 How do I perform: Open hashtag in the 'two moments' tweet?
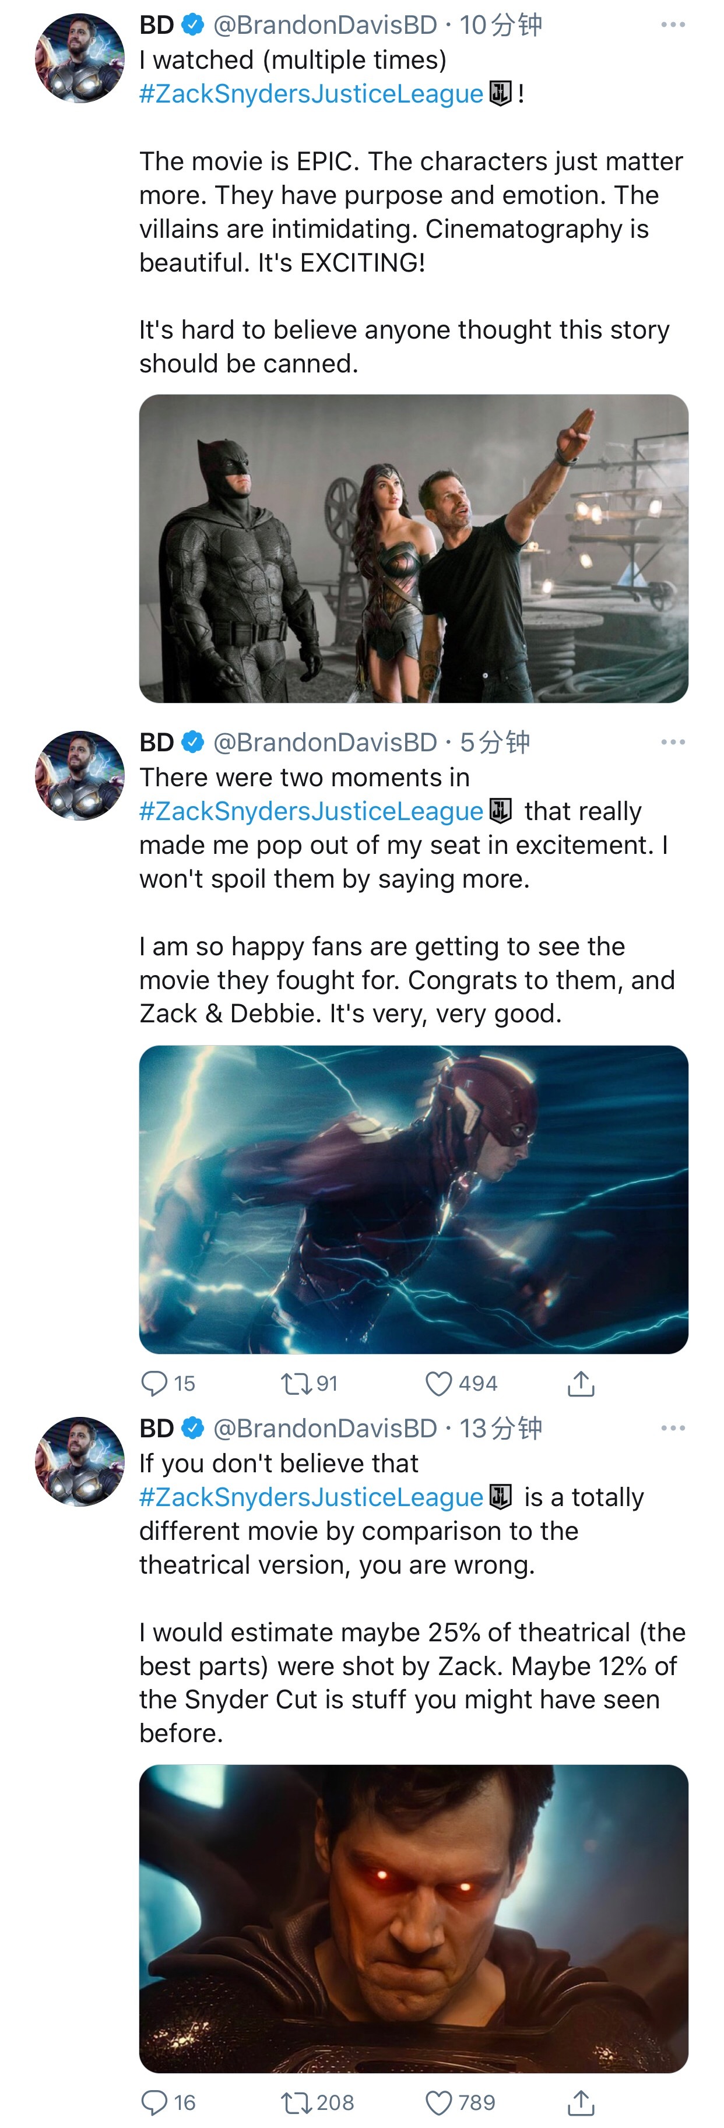[311, 811]
